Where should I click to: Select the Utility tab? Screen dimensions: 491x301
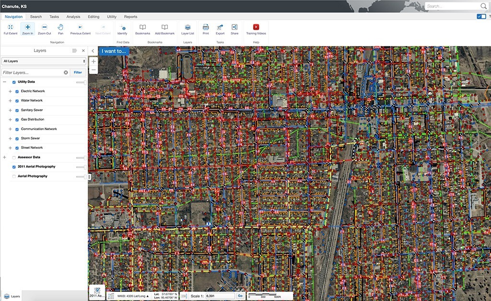point(112,17)
